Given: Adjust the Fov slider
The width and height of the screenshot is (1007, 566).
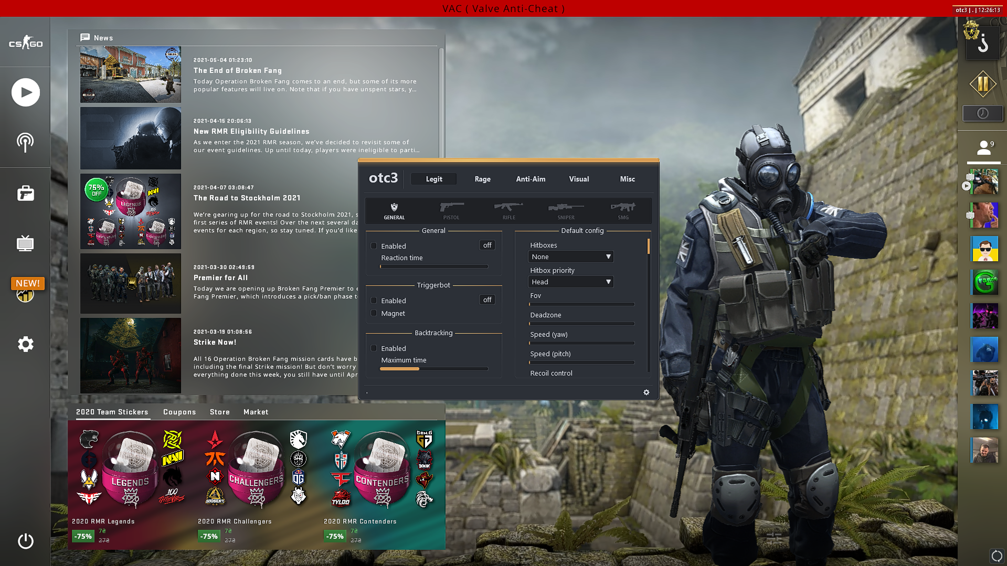Looking at the screenshot, I should [x=581, y=304].
